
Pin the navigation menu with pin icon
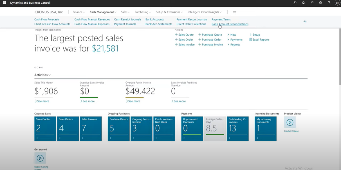(x=305, y=21)
